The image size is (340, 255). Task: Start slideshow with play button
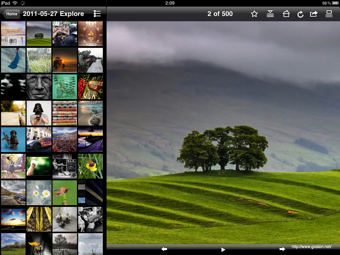223,250
